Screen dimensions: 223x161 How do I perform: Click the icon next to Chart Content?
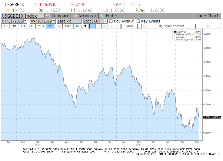pyautogui.click(x=161, y=26)
